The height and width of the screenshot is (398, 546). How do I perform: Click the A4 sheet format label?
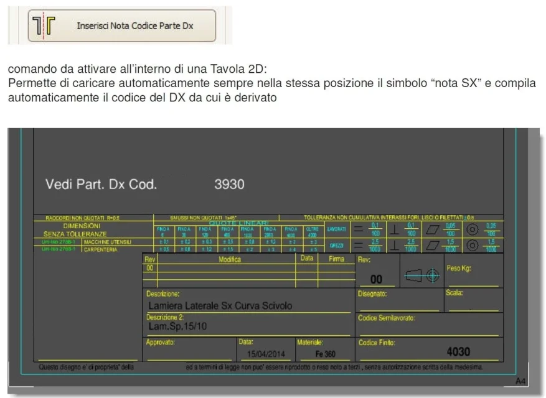[520, 381]
